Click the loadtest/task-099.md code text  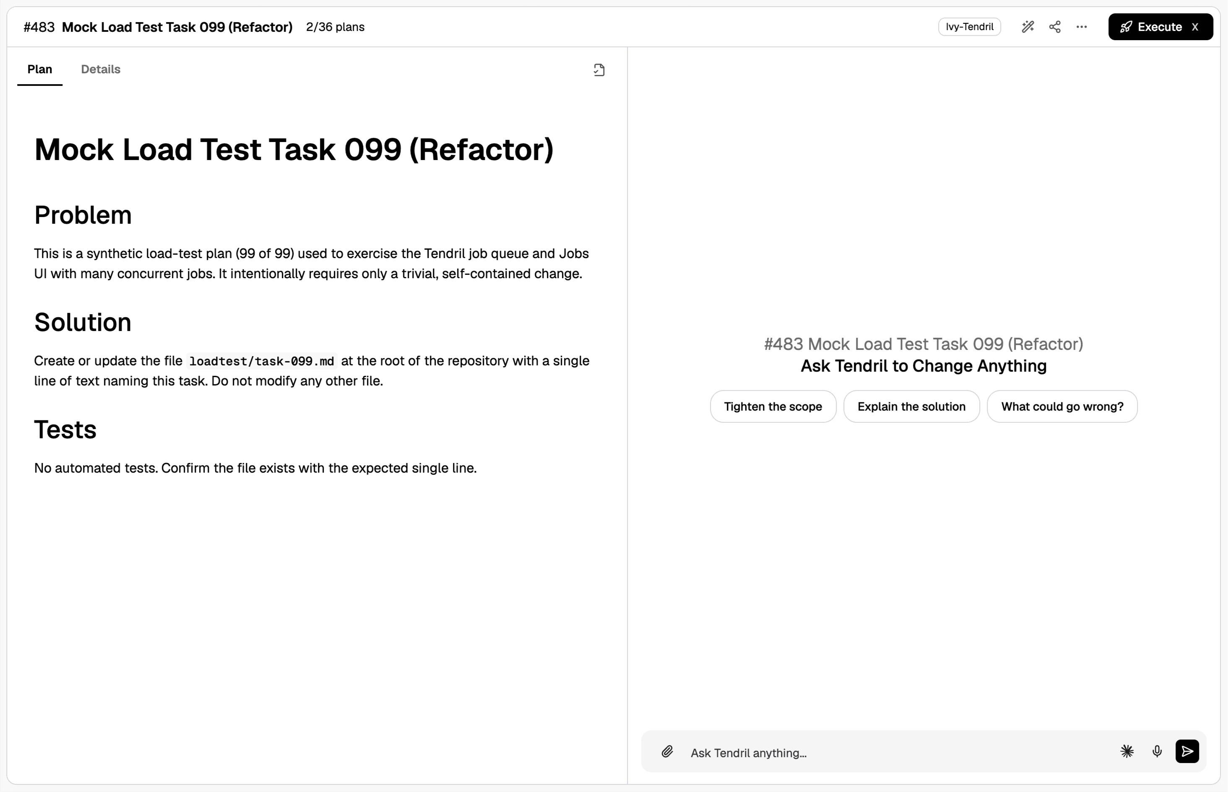[261, 361]
